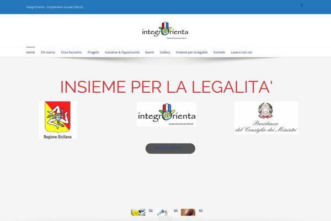Select the brown hair slide thumbnail
This screenshot has height=221, width=331.
(x=188, y=212)
